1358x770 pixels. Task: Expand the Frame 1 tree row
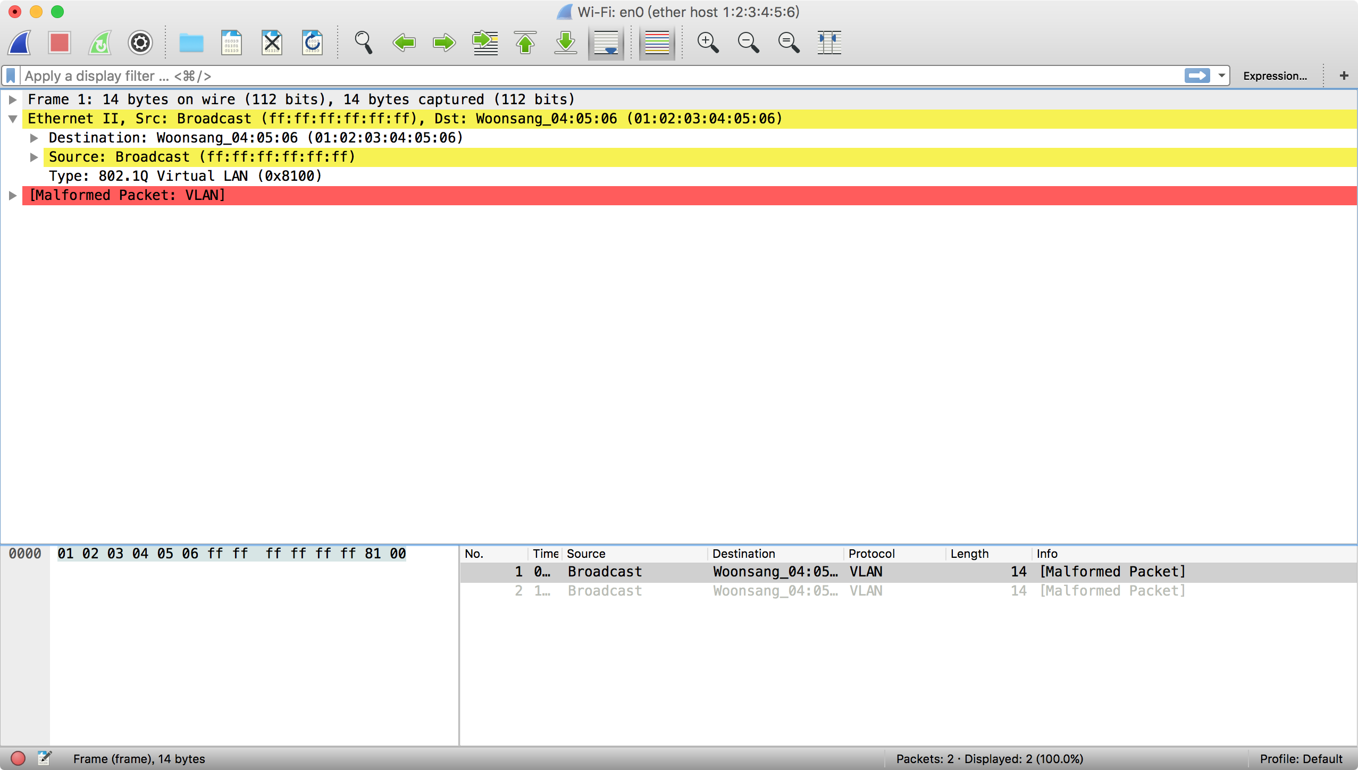pos(13,99)
